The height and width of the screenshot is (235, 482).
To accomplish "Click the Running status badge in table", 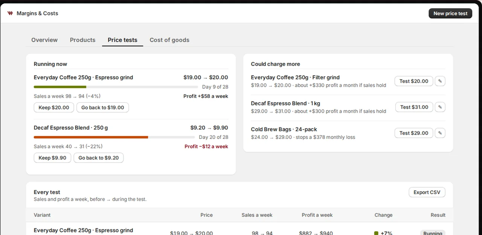I will pyautogui.click(x=433, y=233).
